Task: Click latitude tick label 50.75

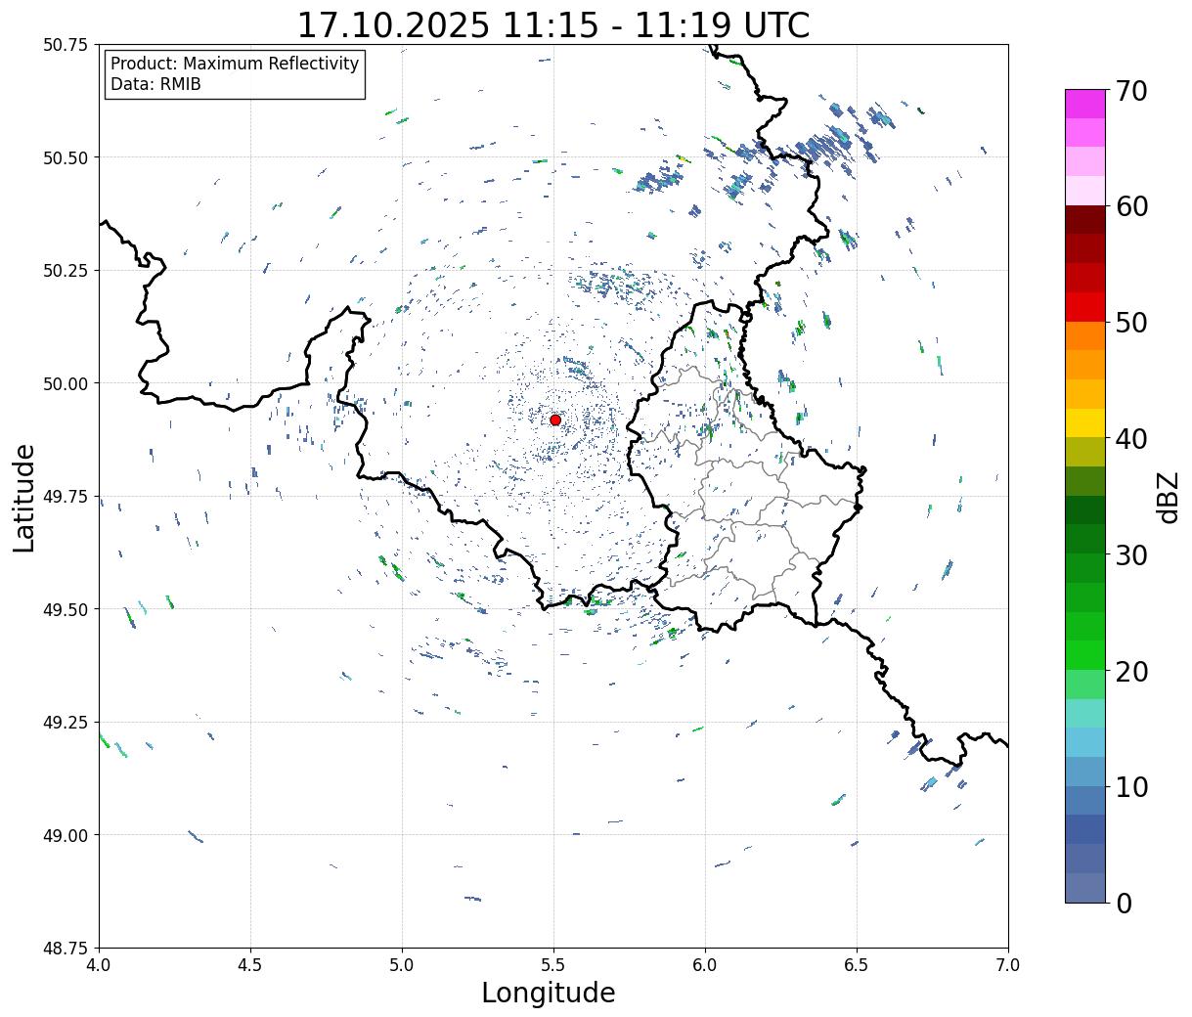Action: click(66, 45)
